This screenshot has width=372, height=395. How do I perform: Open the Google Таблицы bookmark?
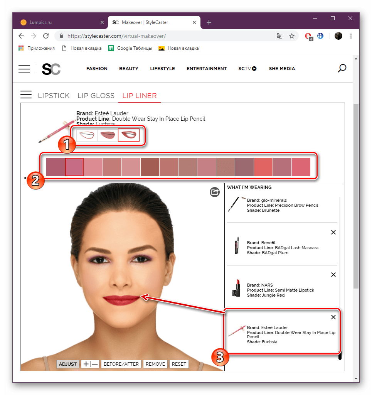point(130,48)
